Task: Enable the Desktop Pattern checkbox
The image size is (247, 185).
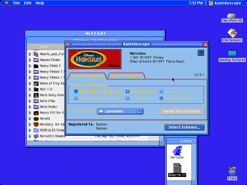Action: [x=161, y=98]
